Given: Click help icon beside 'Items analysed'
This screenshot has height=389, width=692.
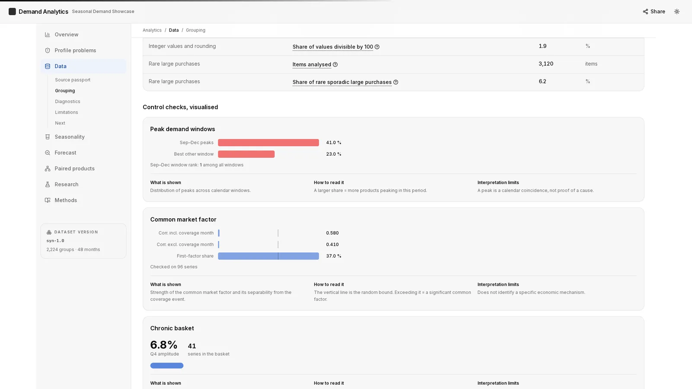Looking at the screenshot, I should coord(335,64).
